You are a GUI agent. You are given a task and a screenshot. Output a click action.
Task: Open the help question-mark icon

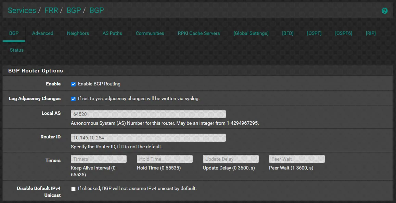point(384,11)
